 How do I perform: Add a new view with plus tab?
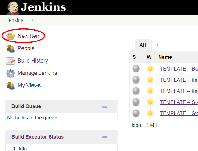tap(157, 45)
